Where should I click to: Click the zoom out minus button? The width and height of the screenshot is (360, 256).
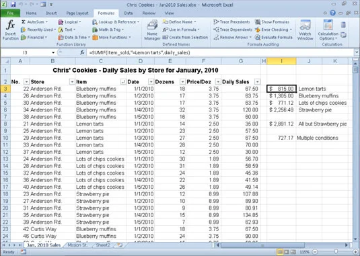[x=315, y=252]
